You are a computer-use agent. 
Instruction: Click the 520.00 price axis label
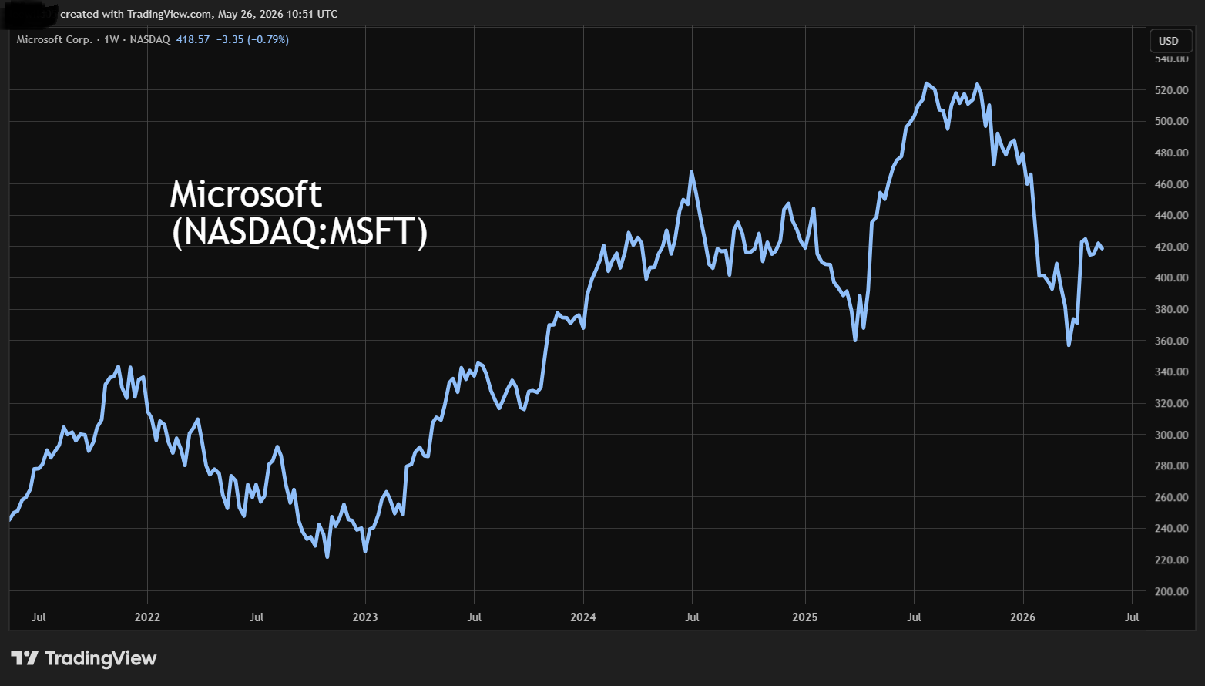1171,90
